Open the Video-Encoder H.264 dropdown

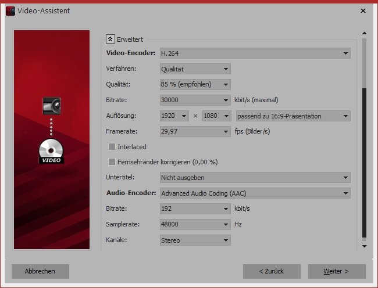point(255,53)
